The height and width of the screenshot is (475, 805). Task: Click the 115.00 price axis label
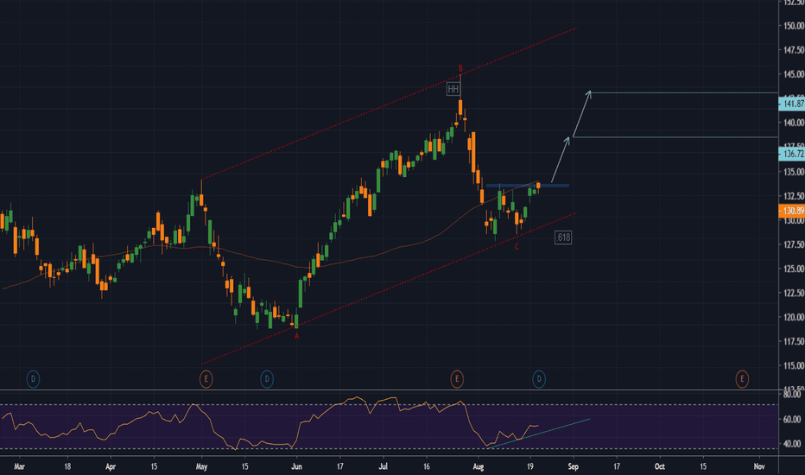(x=794, y=365)
